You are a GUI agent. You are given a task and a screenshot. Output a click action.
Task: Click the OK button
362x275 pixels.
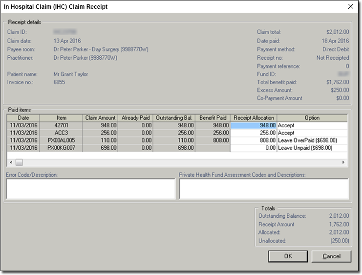coord(288,256)
